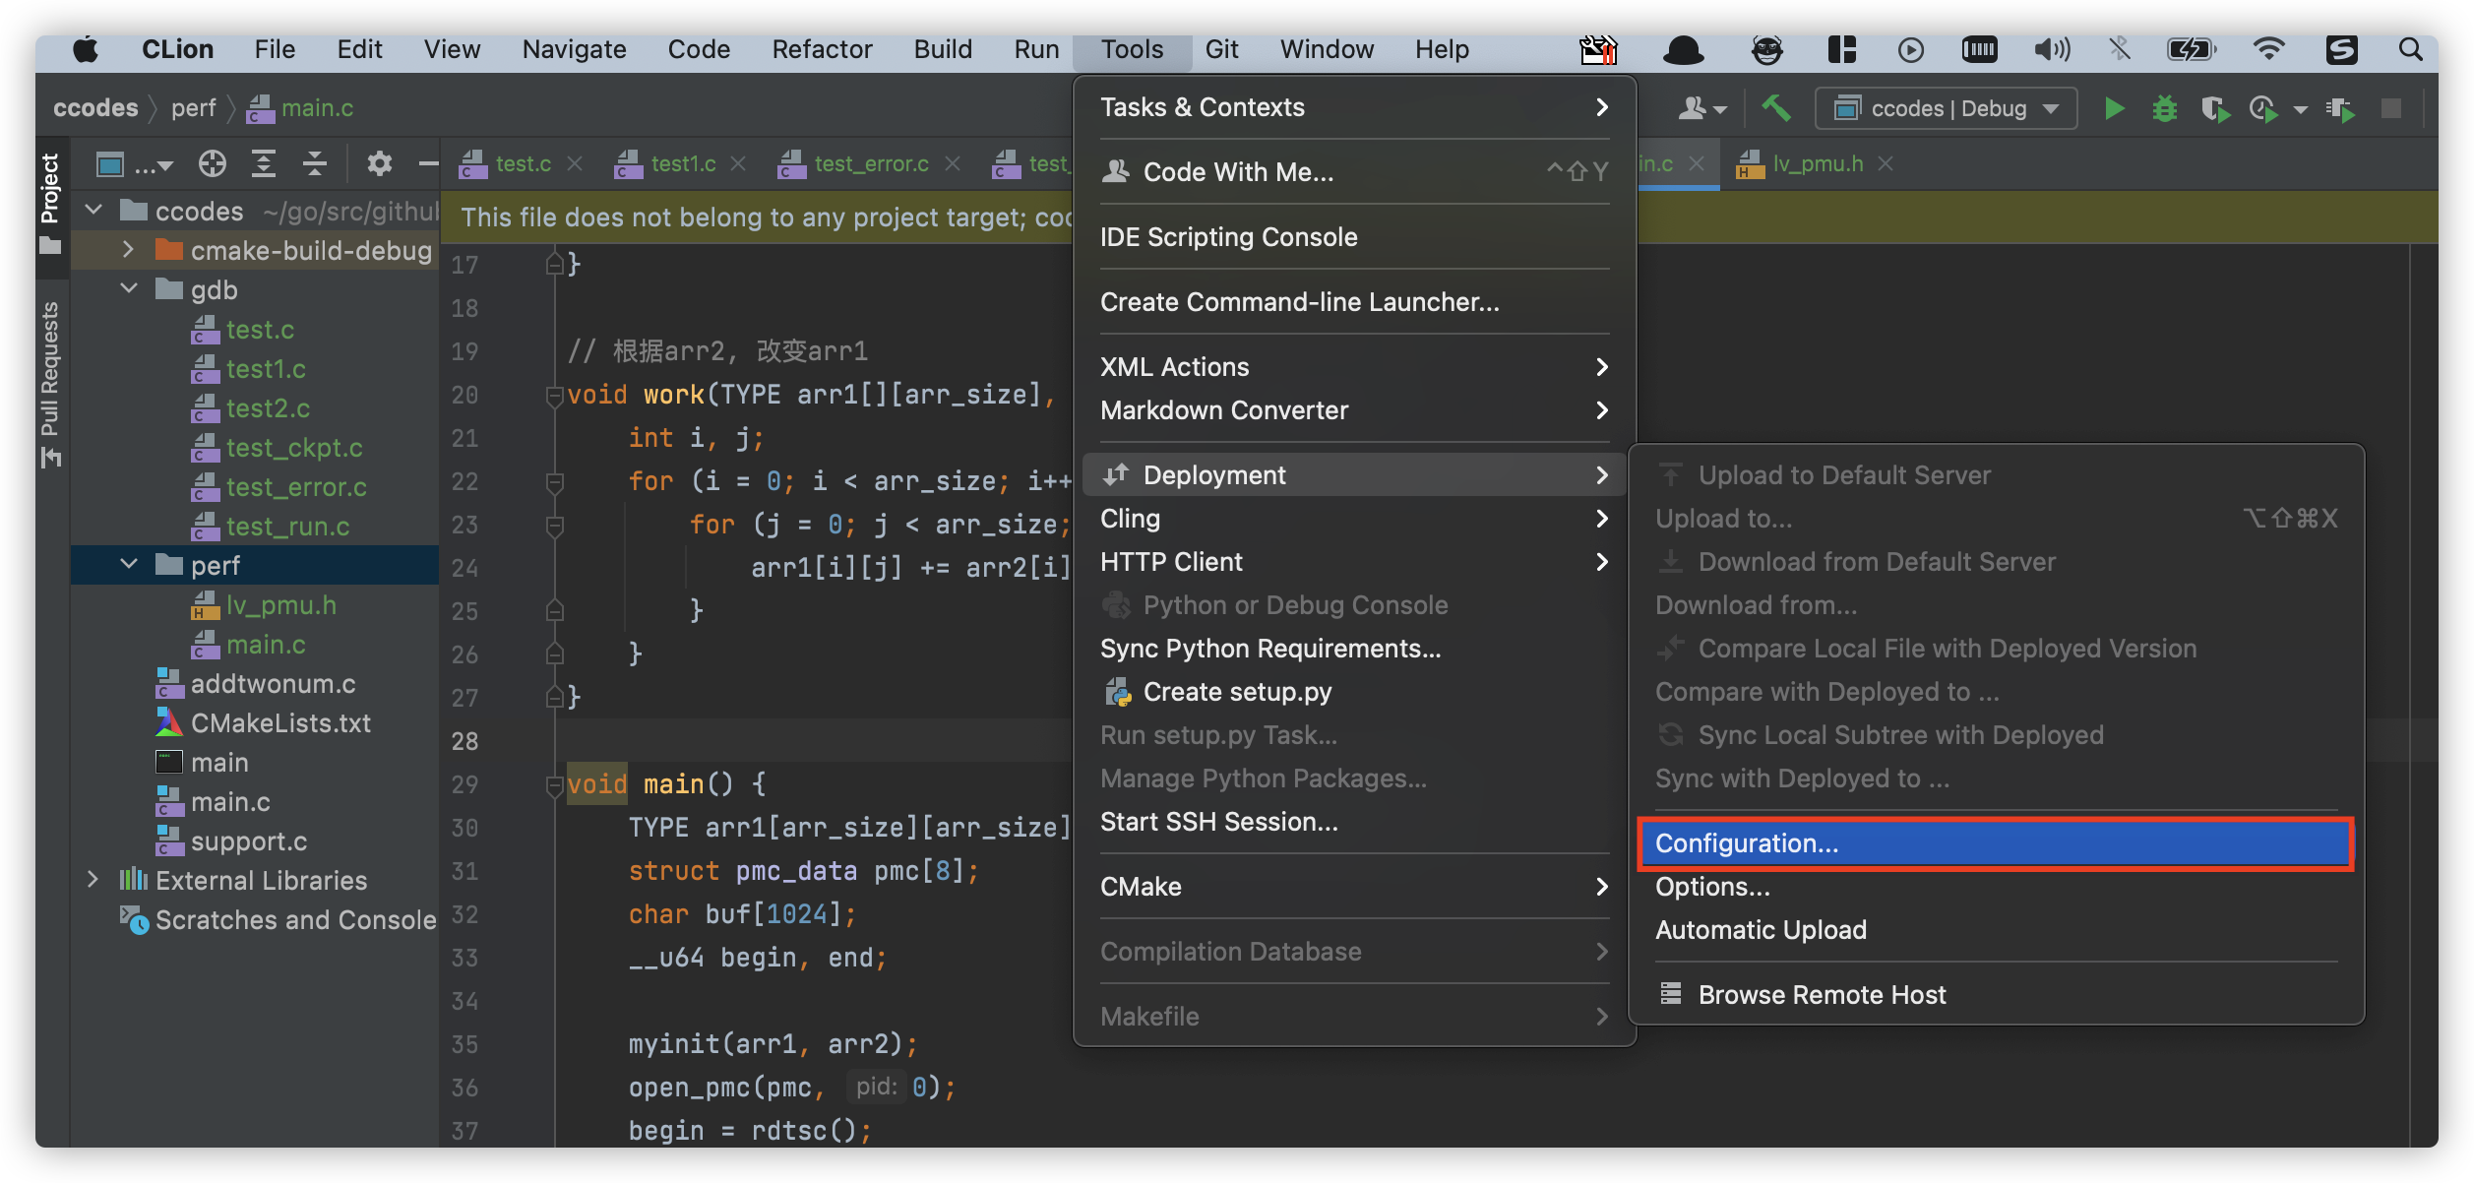The width and height of the screenshot is (2474, 1183).
Task: Click Start SSH Session... item
Action: click(1354, 822)
